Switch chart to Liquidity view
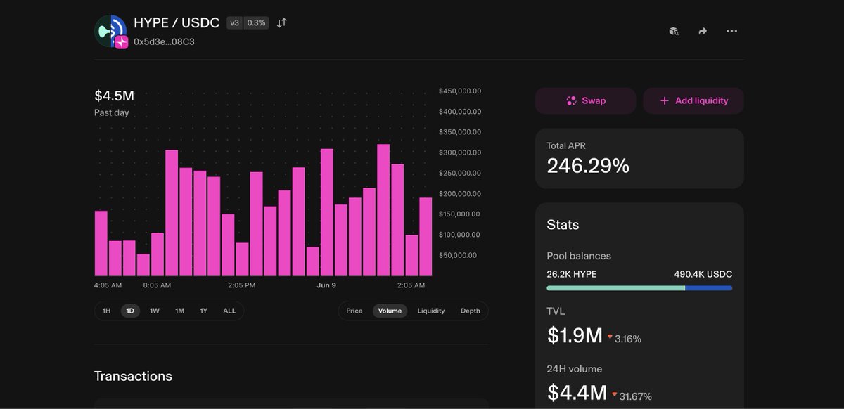Viewport: 844px width, 409px height. click(431, 311)
